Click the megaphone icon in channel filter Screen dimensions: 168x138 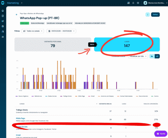coord(24,31)
